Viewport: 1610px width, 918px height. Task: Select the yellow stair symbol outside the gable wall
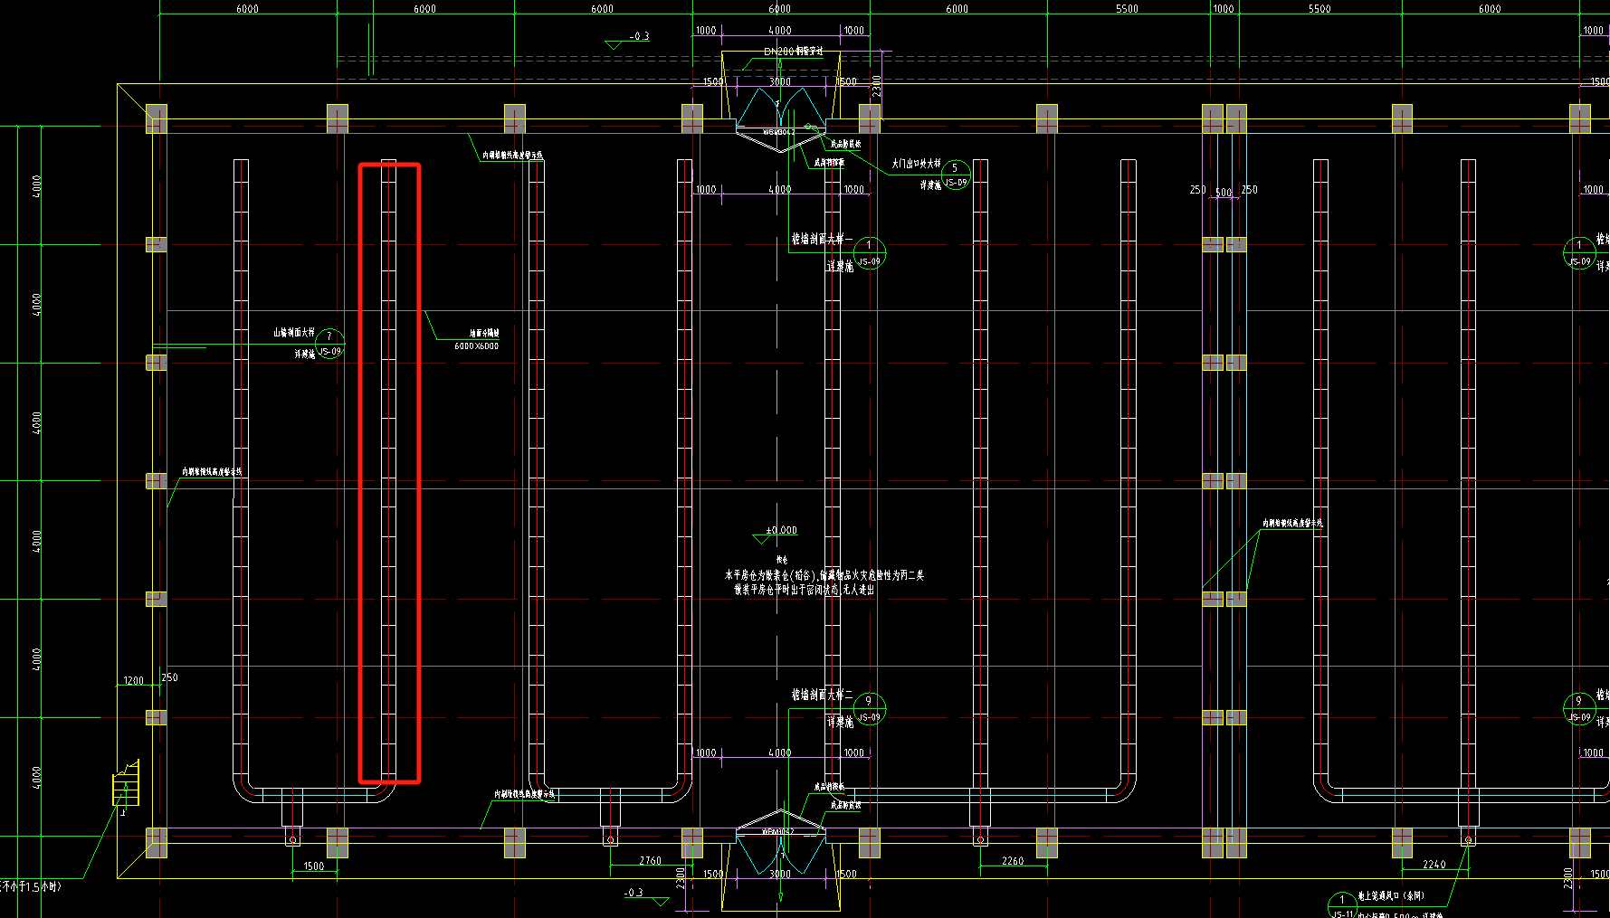tap(126, 783)
